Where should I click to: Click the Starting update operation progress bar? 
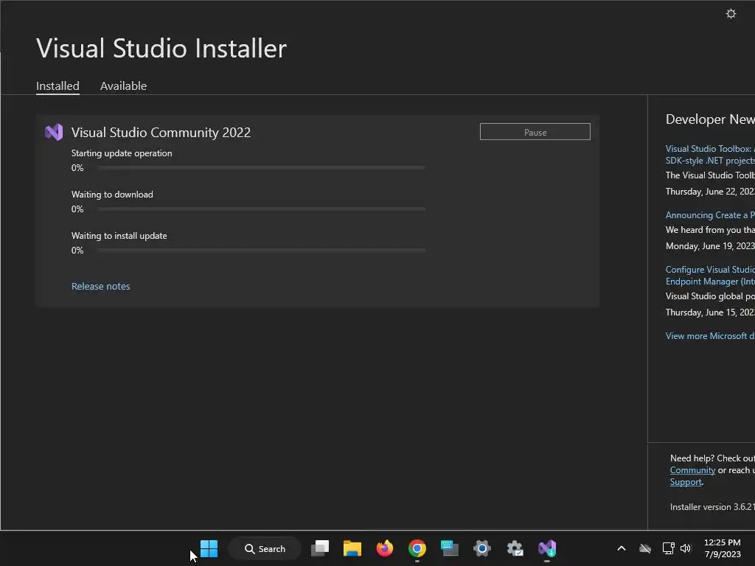(261, 167)
